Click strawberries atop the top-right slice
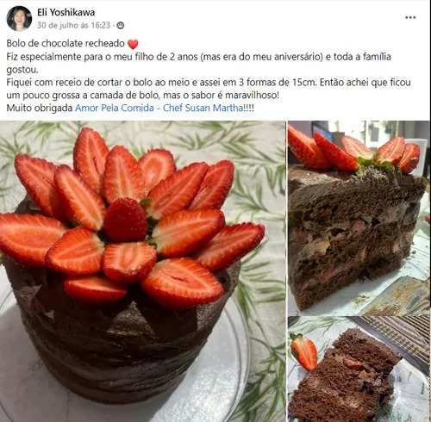Image resolution: width=431 pixels, height=422 pixels. point(353,152)
